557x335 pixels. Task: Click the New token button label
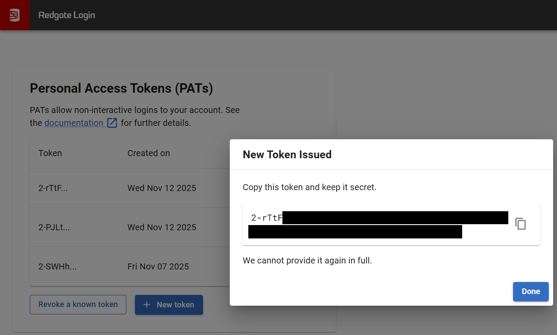click(x=175, y=304)
